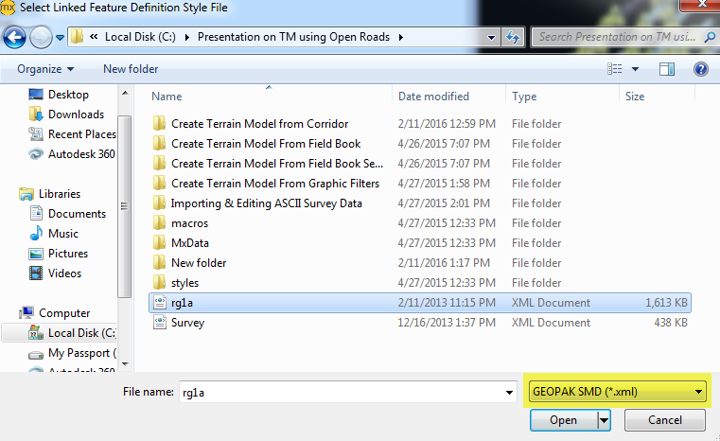The height and width of the screenshot is (441, 720).
Task: Click the Back navigation arrow
Action: coord(14,37)
